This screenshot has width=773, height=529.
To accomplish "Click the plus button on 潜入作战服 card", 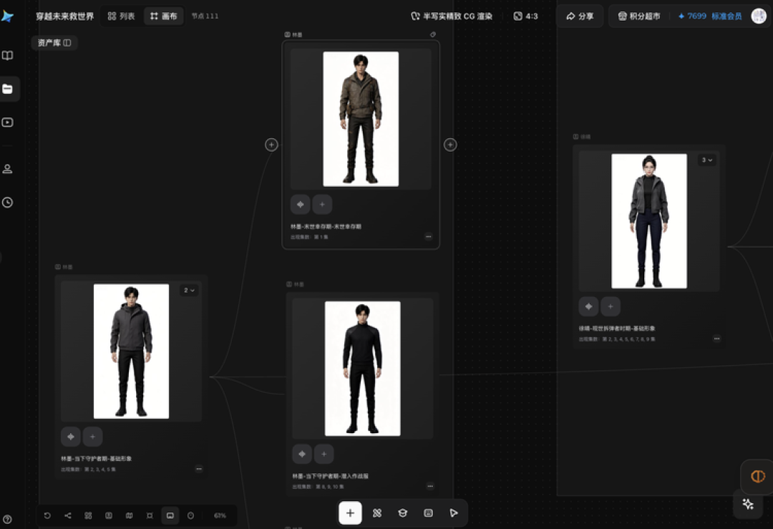I will coord(324,454).
